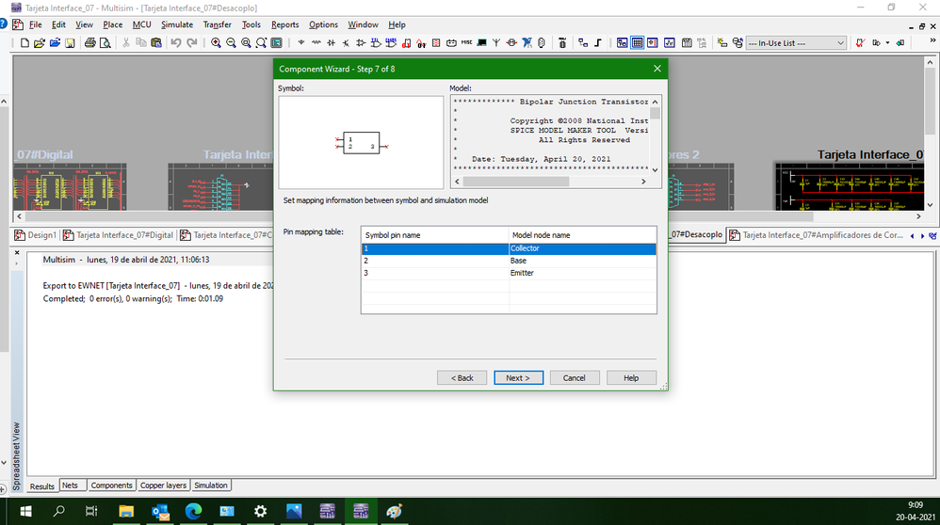This screenshot has width=940, height=525.
Task: Cancel the Component Wizard
Action: 574,377
